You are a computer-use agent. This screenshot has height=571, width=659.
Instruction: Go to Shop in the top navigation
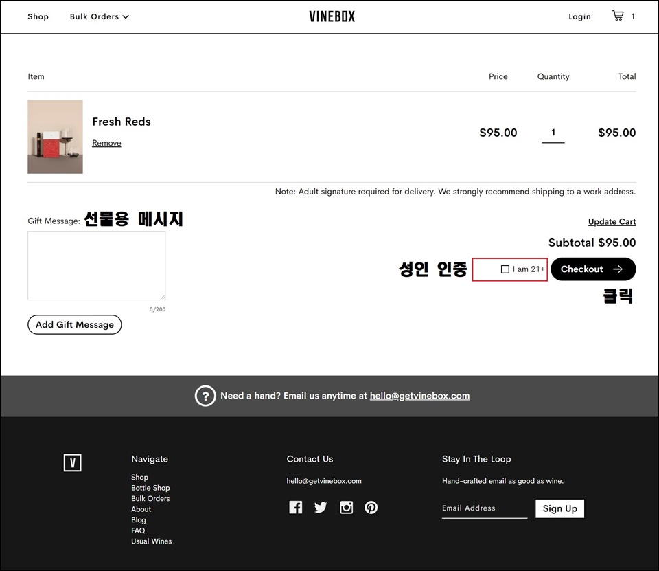[x=38, y=16]
